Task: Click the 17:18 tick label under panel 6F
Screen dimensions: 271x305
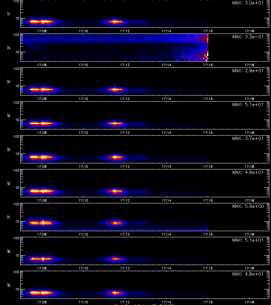Action: click(x=249, y=200)
